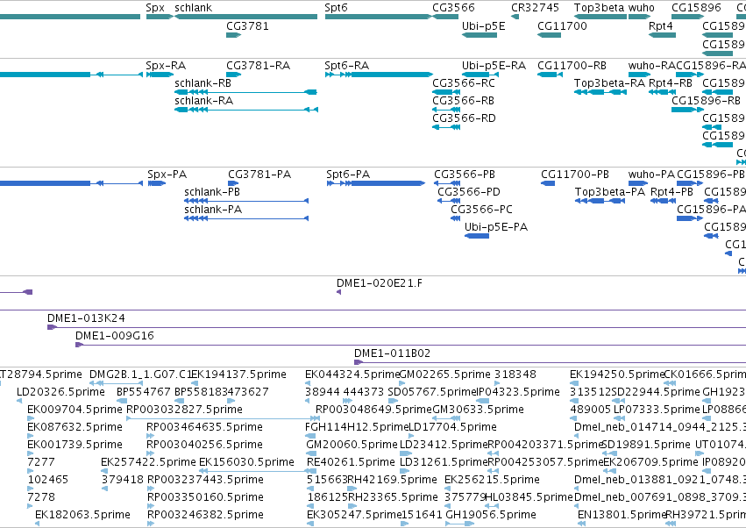Click the 'GH19056.5prime' EST label
The image size is (746, 528).
[x=491, y=515]
